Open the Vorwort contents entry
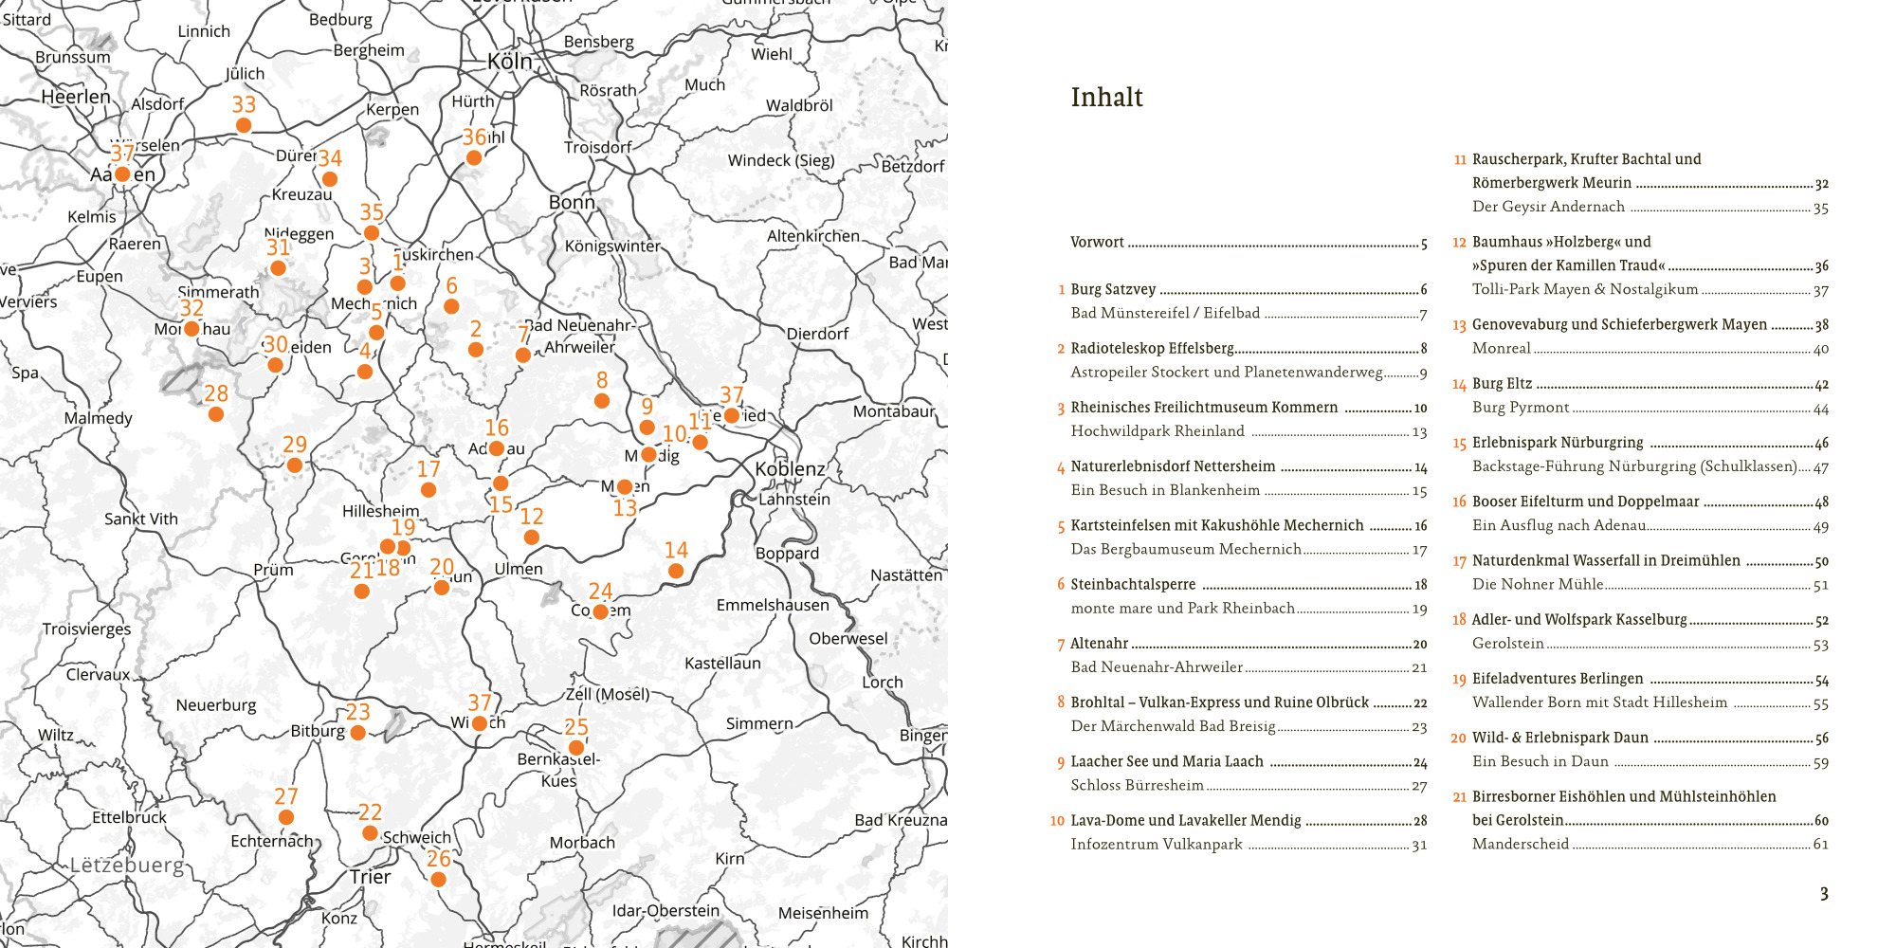Image resolution: width=1896 pixels, height=948 pixels. 1097,243
